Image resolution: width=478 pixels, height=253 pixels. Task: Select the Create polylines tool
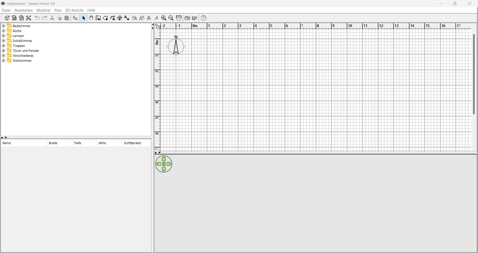[x=113, y=18]
